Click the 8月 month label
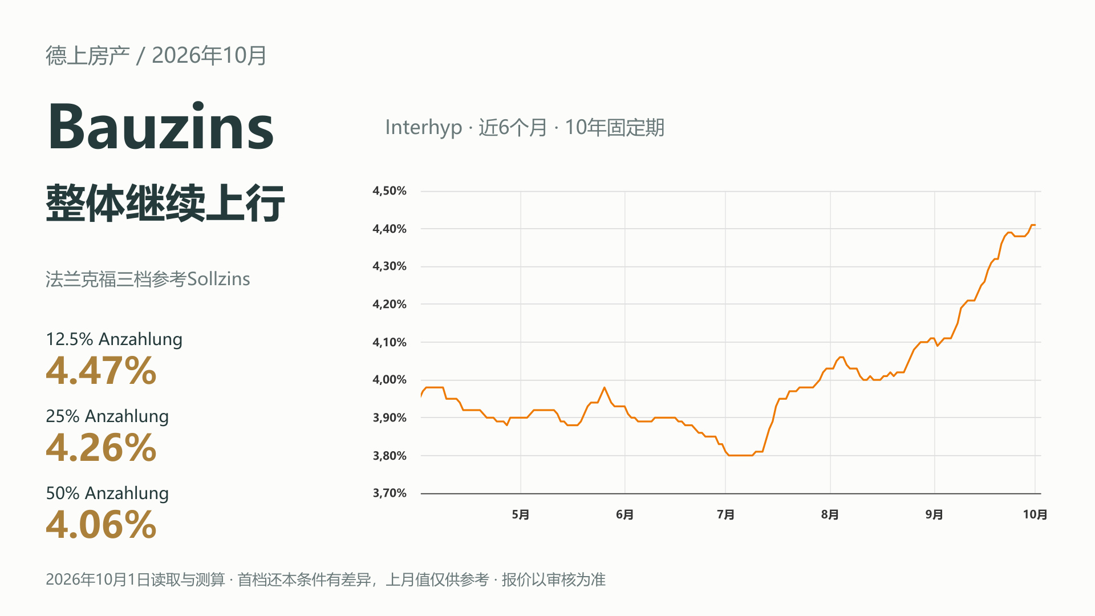Viewport: 1095px width, 616px height. [x=830, y=514]
